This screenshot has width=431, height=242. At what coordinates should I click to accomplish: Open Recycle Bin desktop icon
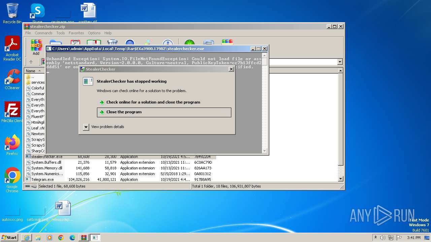(x=12, y=13)
